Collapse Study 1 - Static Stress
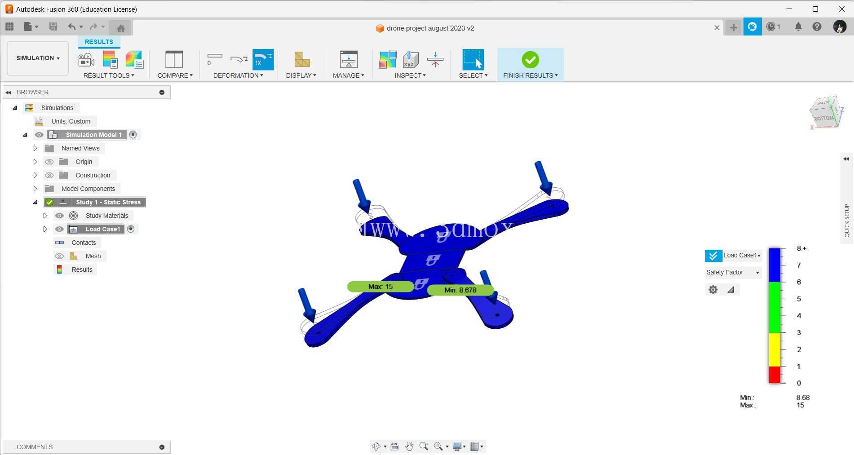854x455 pixels. (35, 202)
